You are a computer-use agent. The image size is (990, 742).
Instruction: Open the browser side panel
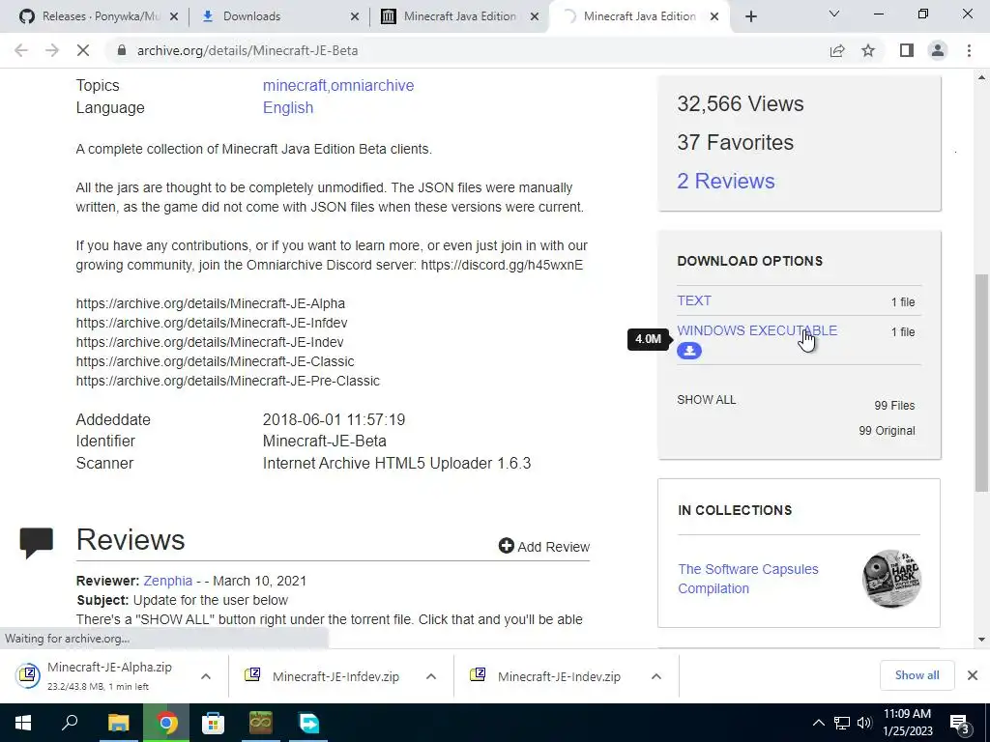[907, 50]
